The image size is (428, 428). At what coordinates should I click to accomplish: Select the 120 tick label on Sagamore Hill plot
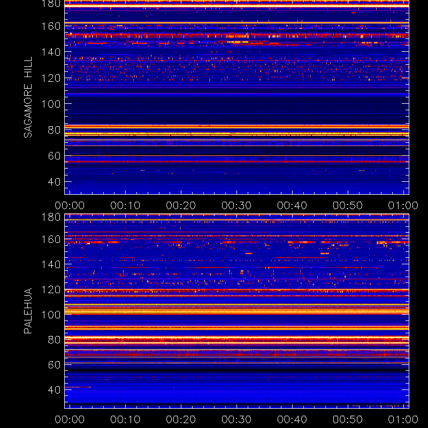click(x=51, y=78)
